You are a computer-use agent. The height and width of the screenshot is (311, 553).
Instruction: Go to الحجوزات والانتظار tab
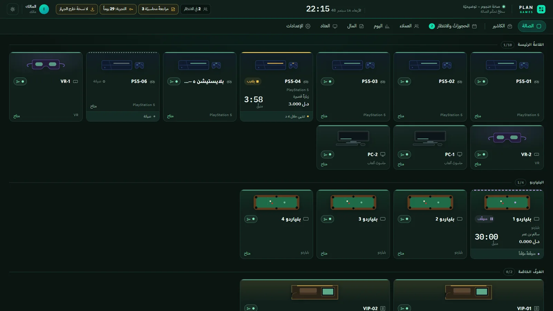(x=453, y=26)
